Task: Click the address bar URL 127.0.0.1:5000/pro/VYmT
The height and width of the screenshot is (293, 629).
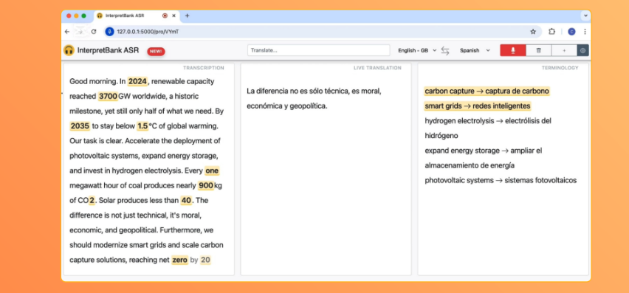Action: point(148,32)
